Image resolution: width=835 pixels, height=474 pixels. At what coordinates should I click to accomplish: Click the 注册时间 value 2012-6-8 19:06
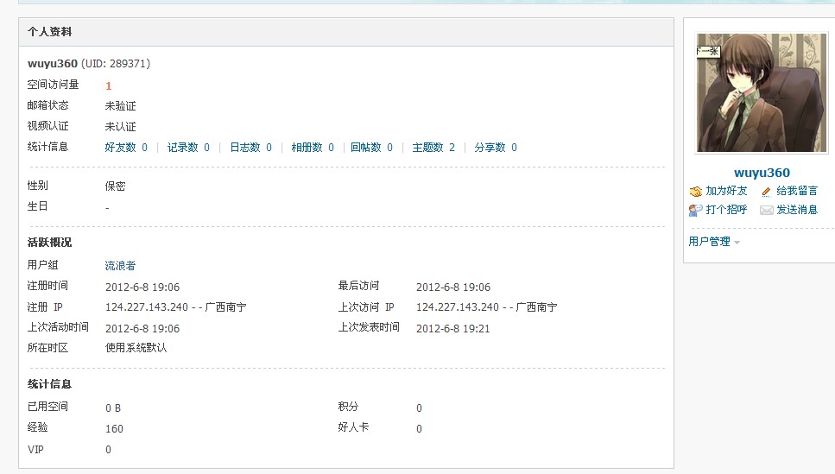(142, 287)
